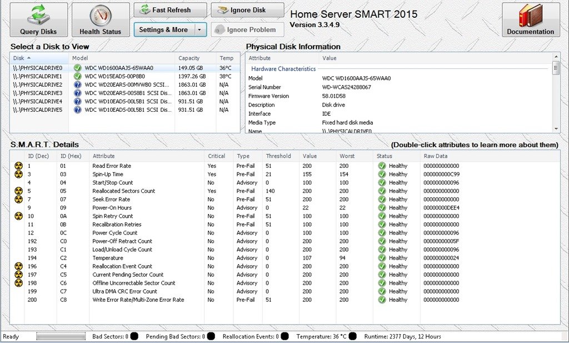Screen dimensions: 569x343
Task: Click the status bar progress bar
Action: pyautogui.click(x=61, y=336)
